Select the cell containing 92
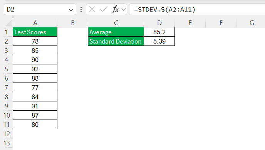The height and width of the screenshot is (150, 265). [35, 69]
